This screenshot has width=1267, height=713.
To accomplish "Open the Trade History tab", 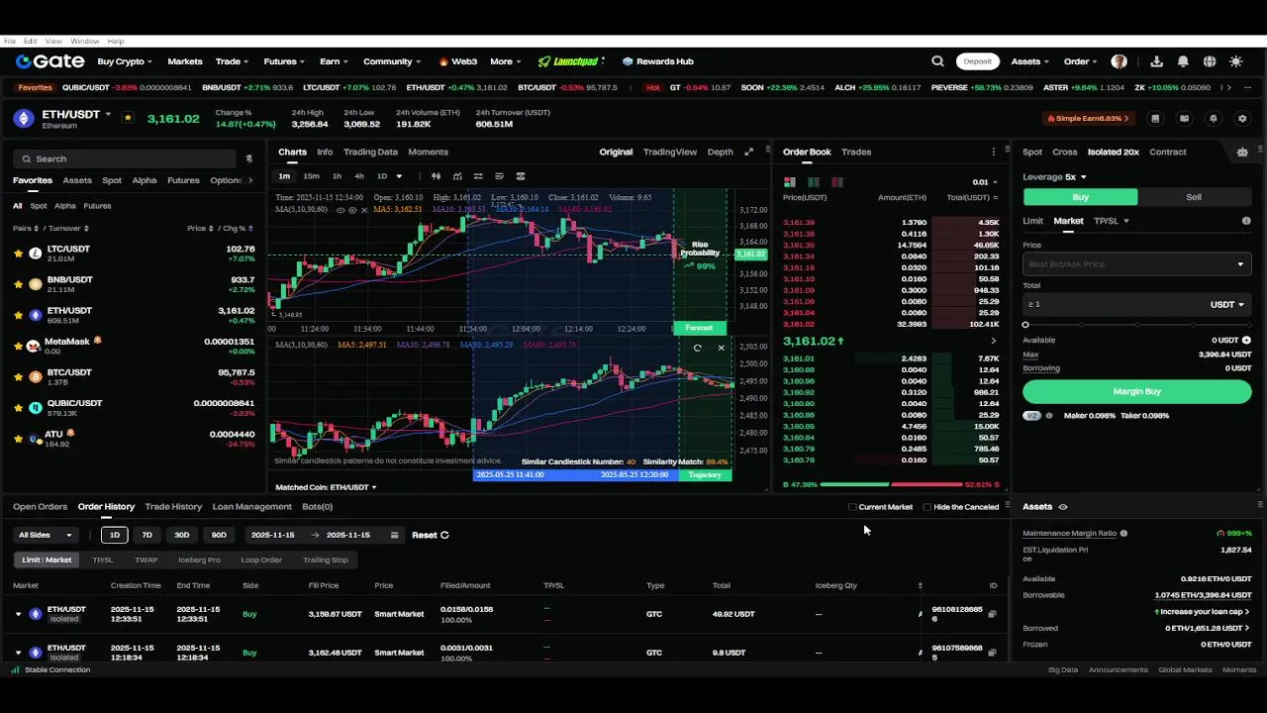I will point(173,507).
